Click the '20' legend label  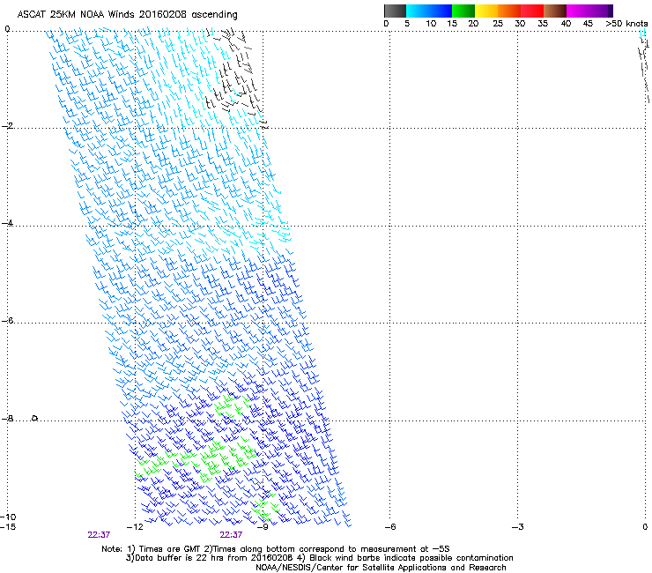pos(473,24)
